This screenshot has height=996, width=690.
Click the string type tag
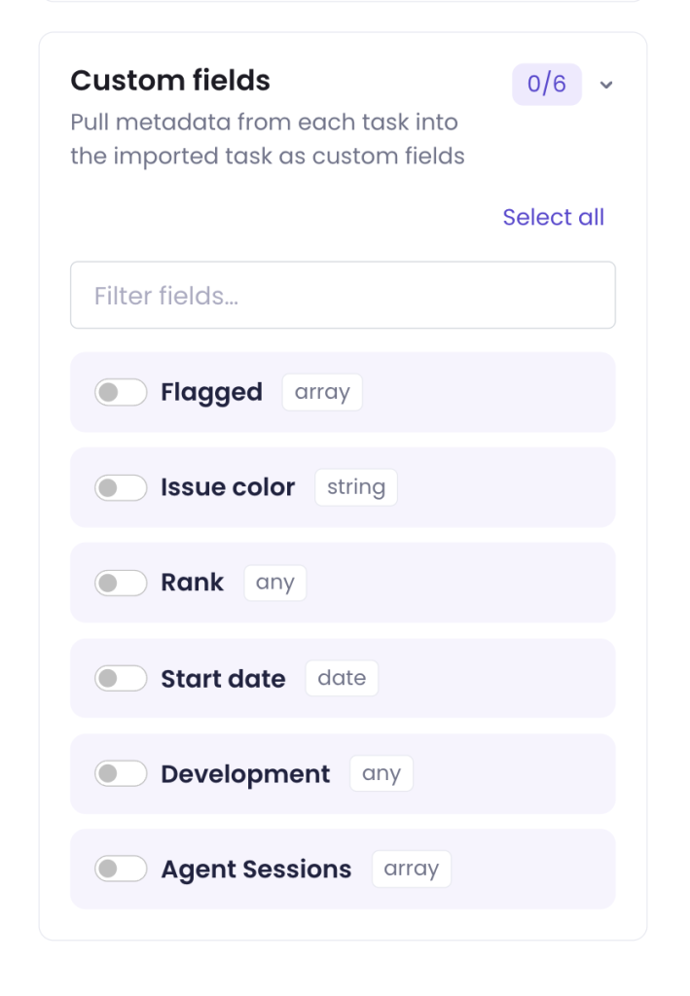tap(356, 488)
